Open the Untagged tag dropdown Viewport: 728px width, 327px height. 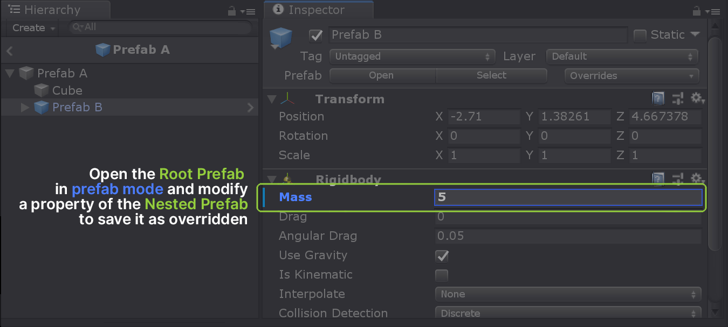tap(412, 56)
